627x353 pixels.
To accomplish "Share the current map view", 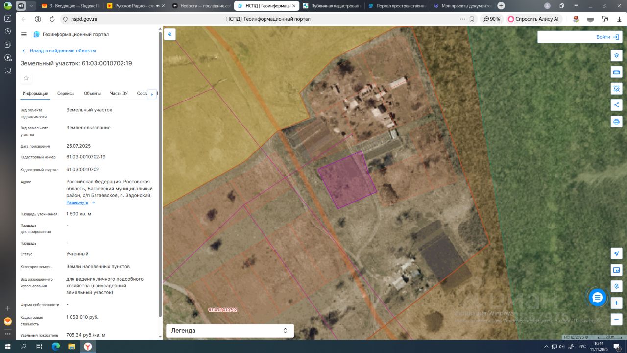I will click(x=616, y=105).
